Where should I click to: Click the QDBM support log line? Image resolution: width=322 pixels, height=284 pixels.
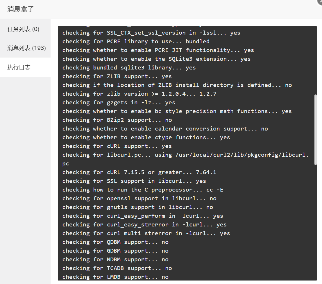tap(115, 242)
